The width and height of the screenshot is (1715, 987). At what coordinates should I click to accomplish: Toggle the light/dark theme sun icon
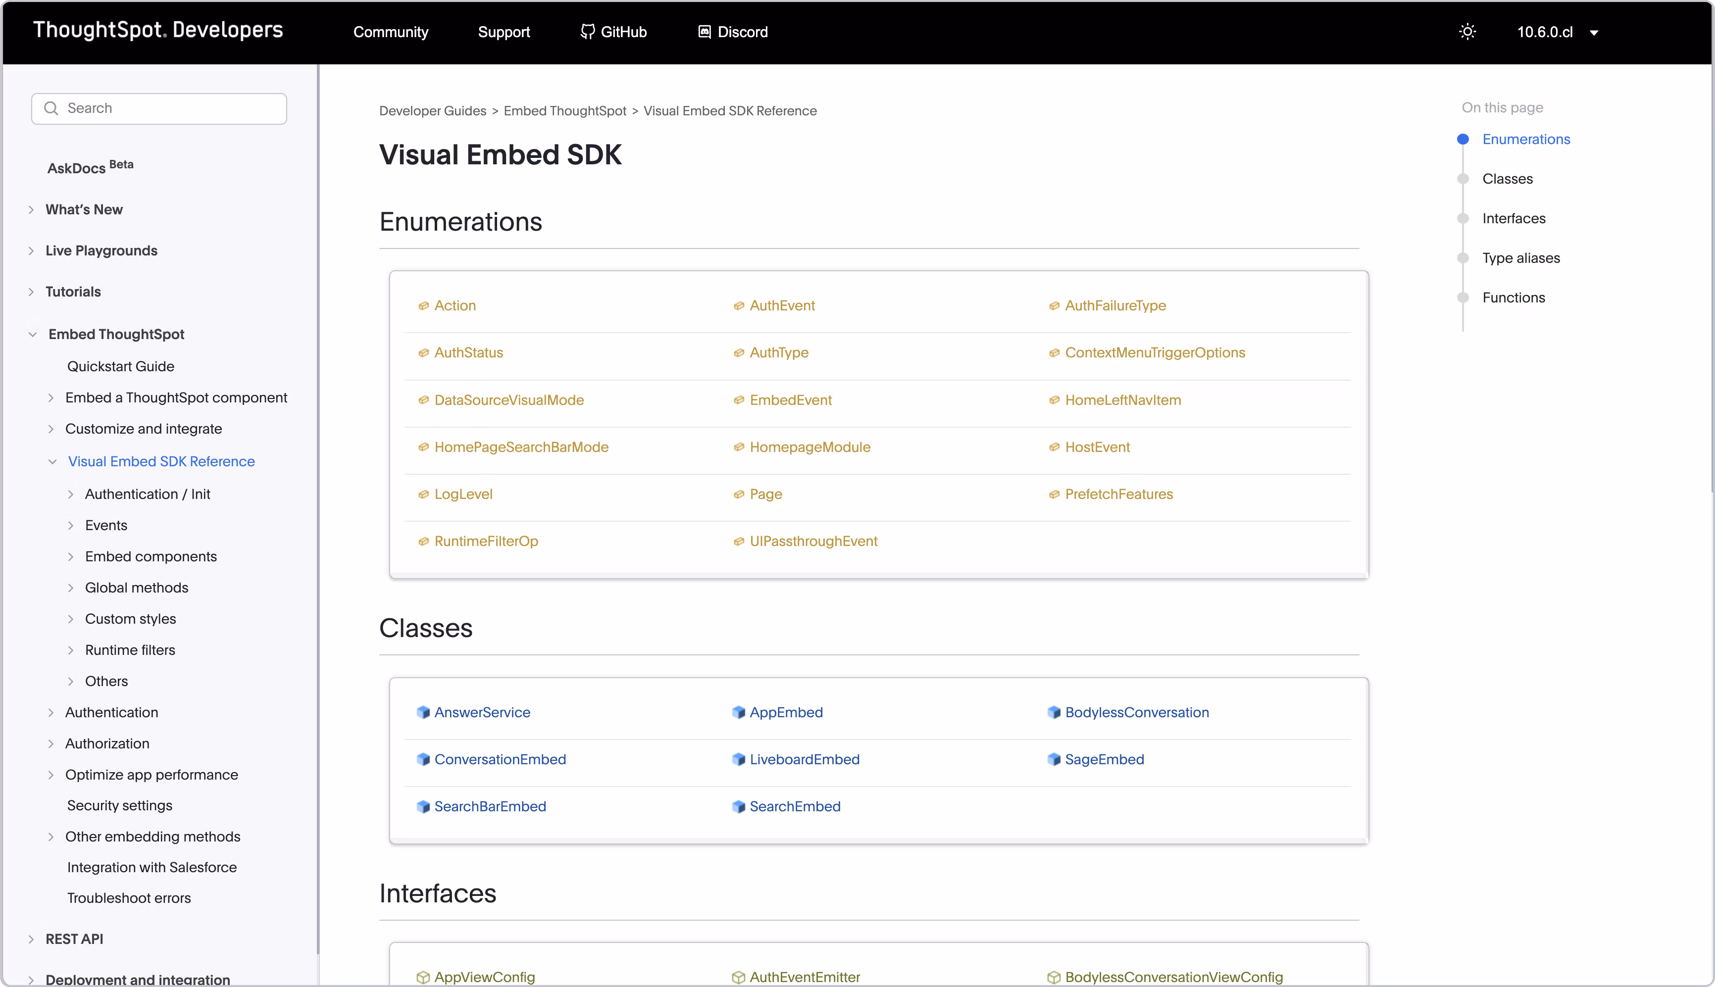pos(1467,32)
